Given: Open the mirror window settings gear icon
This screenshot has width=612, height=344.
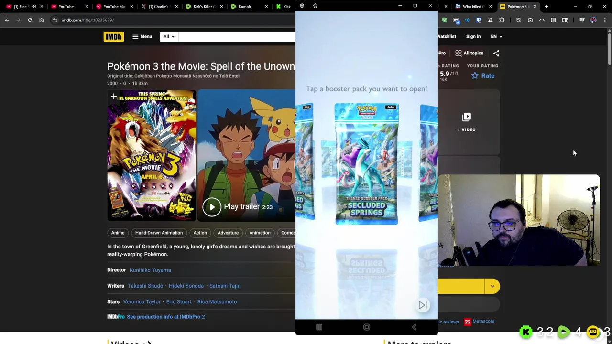Looking at the screenshot, I should (x=302, y=6).
